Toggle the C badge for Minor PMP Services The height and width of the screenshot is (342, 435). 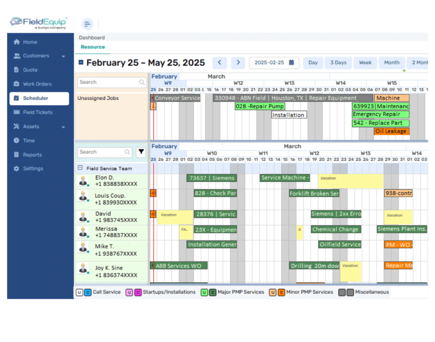(282, 292)
